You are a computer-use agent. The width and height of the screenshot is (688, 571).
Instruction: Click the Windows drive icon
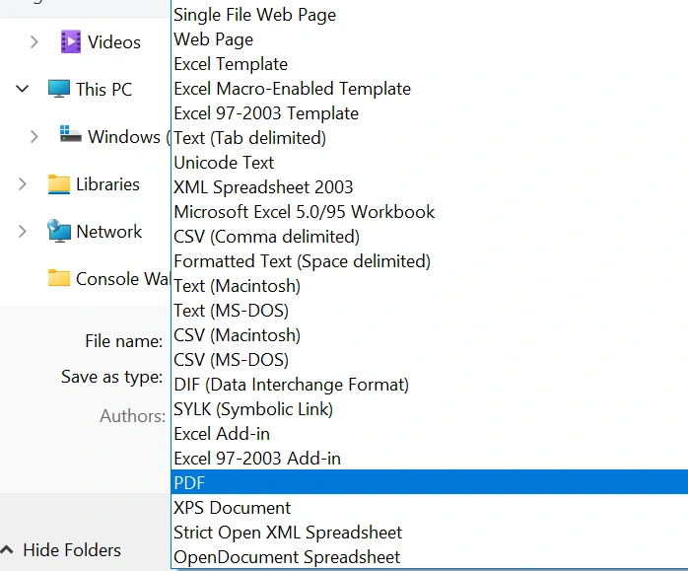point(70,134)
